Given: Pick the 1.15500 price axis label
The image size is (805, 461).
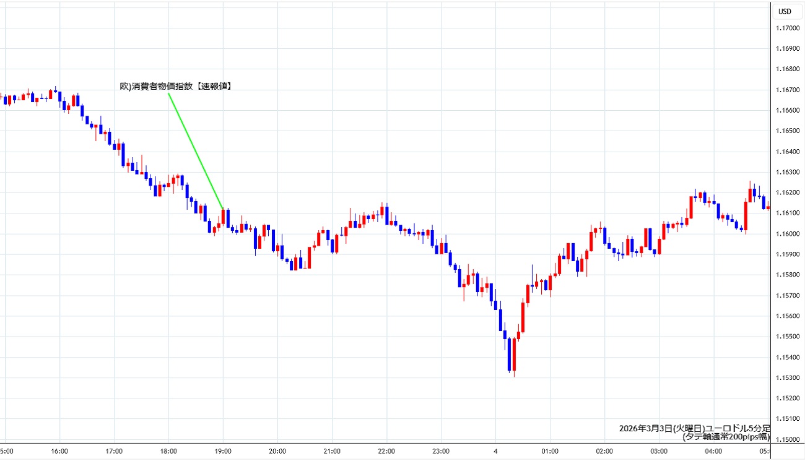Looking at the screenshot, I should pyautogui.click(x=788, y=337).
